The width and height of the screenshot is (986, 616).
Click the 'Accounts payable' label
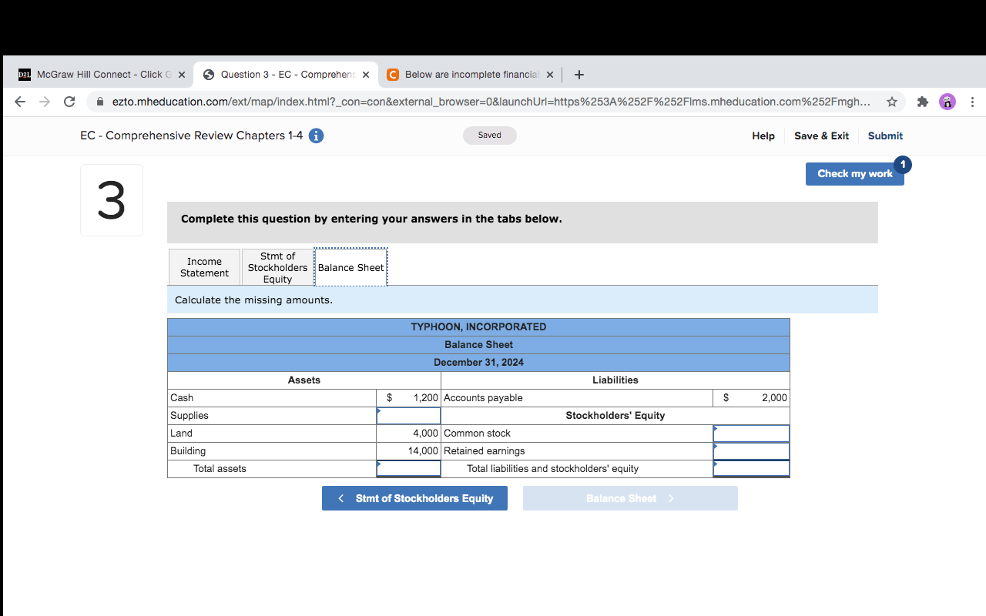483,398
